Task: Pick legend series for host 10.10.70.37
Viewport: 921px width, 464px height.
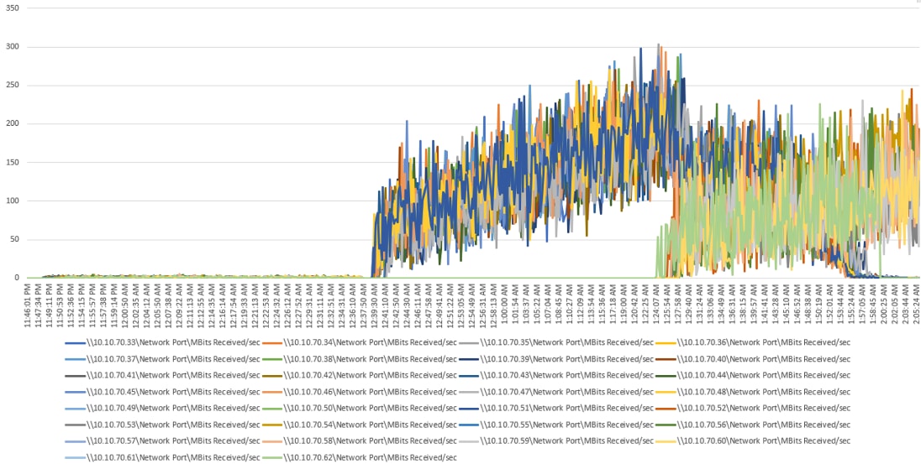Action: pos(162,358)
